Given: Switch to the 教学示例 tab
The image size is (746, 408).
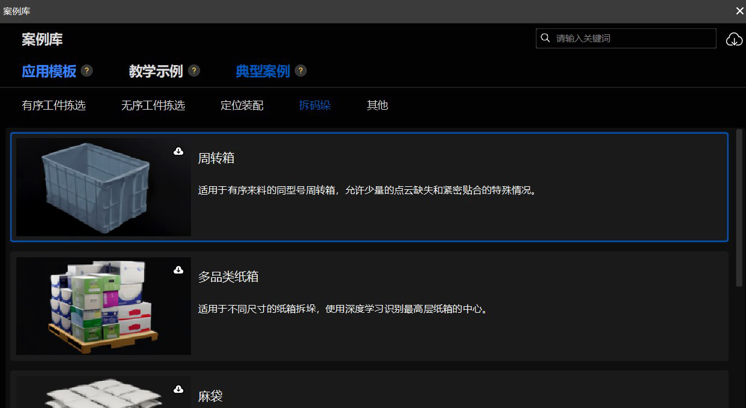Looking at the screenshot, I should point(155,71).
